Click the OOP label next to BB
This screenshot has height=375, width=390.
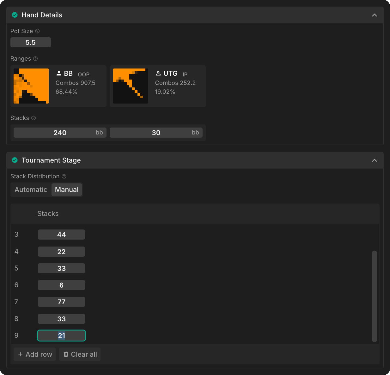tap(84, 74)
